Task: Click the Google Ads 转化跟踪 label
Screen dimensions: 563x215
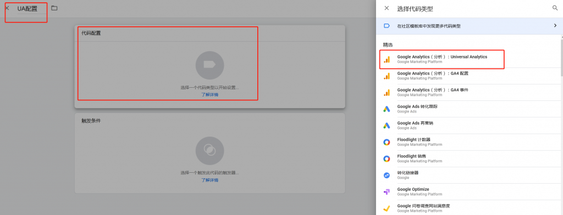Action: [417, 106]
